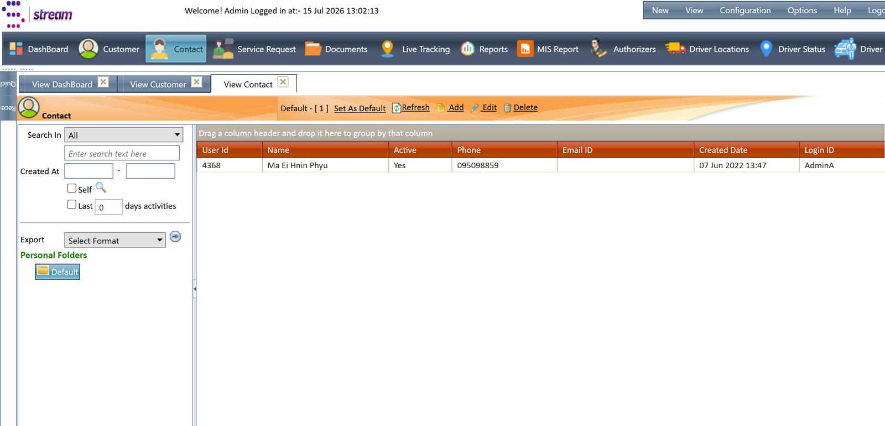This screenshot has height=426, width=885.
Task: Open the Configuration menu
Action: [745, 11]
